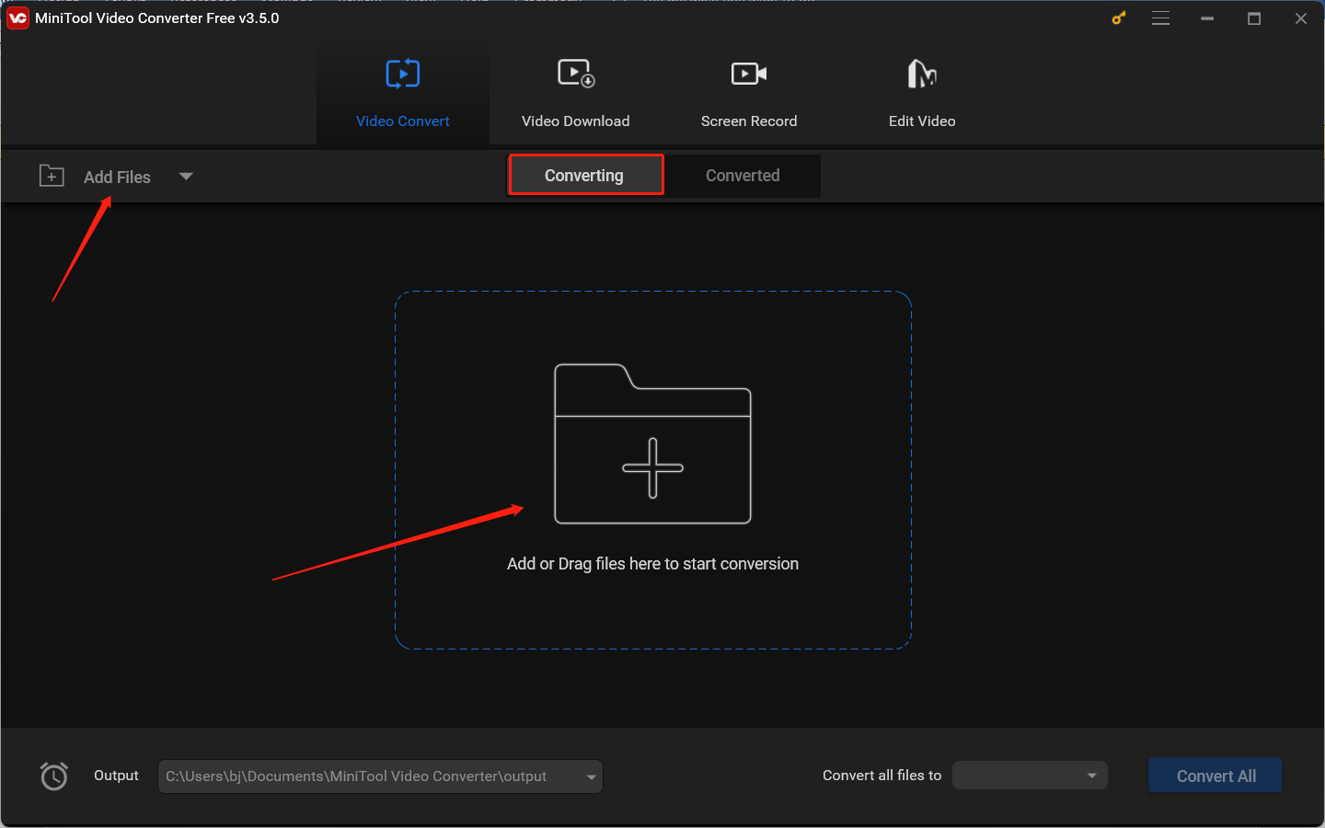Close the MiniTool Video Converter window

[1301, 18]
